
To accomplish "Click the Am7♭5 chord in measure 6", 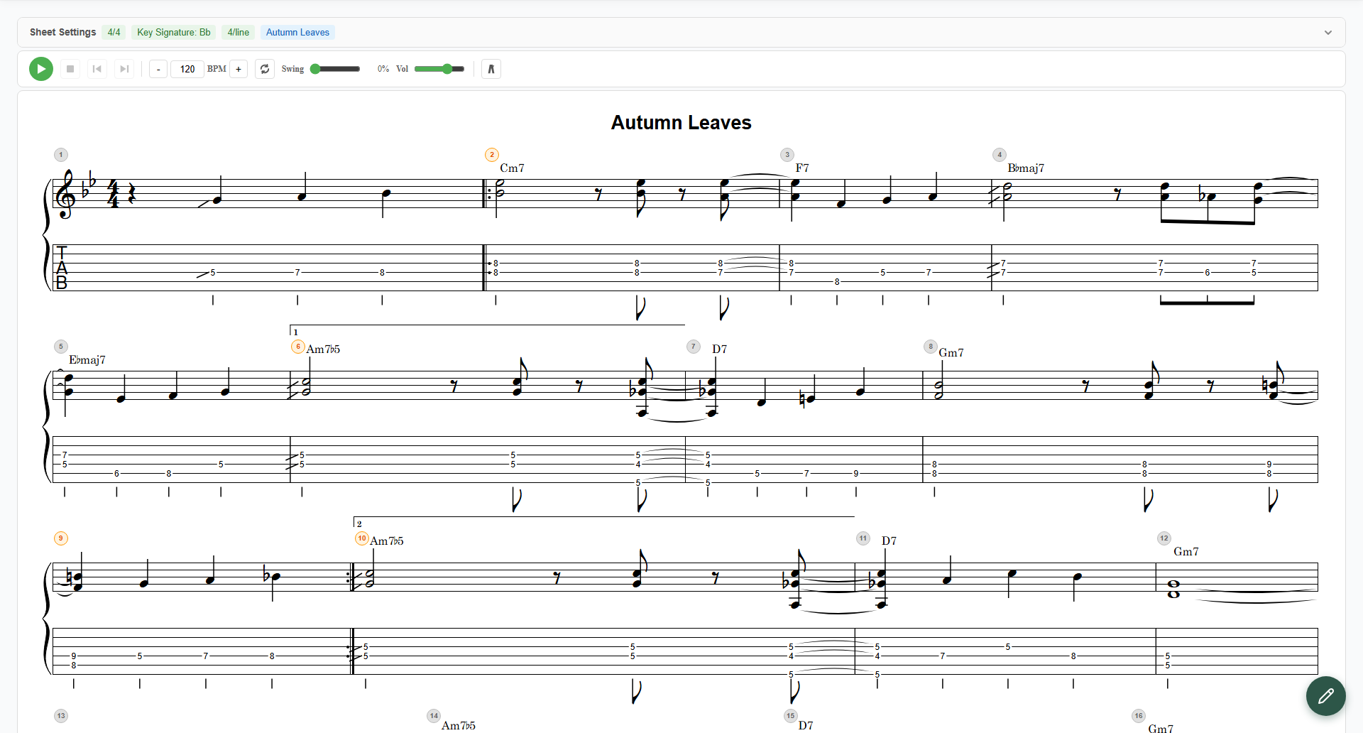I will 323,349.
